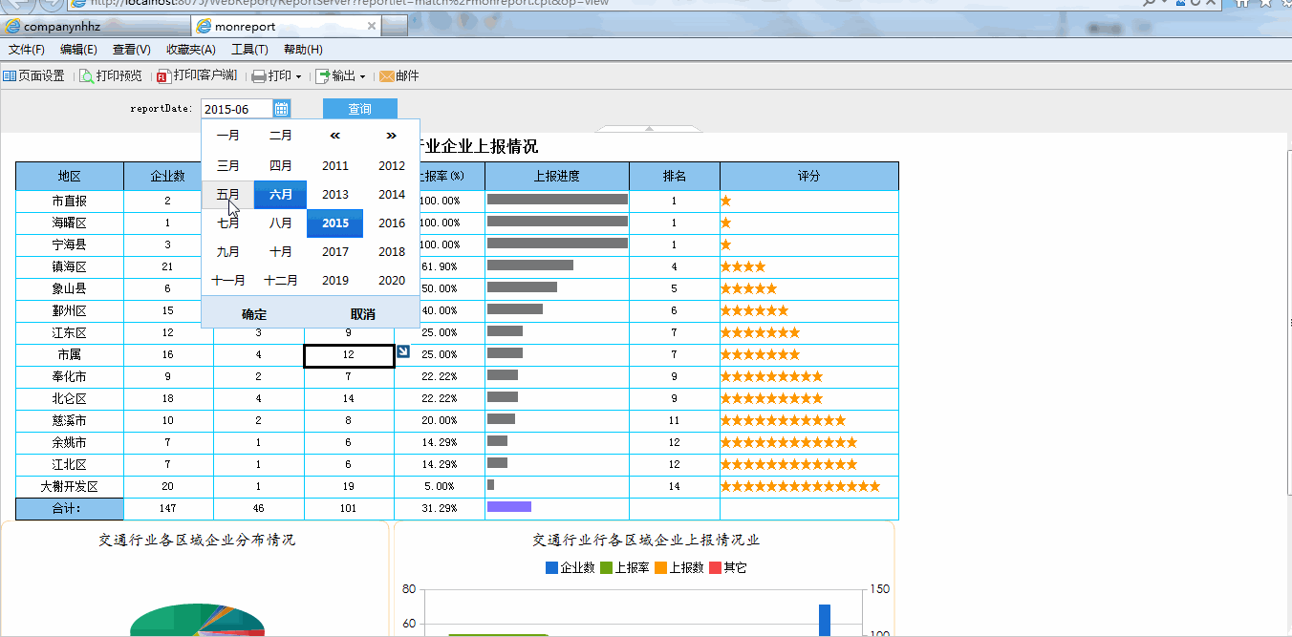Viewport: 1292px width, 637px height.
Task: Switch to the companynhhz browser tab
Action: click(96, 27)
